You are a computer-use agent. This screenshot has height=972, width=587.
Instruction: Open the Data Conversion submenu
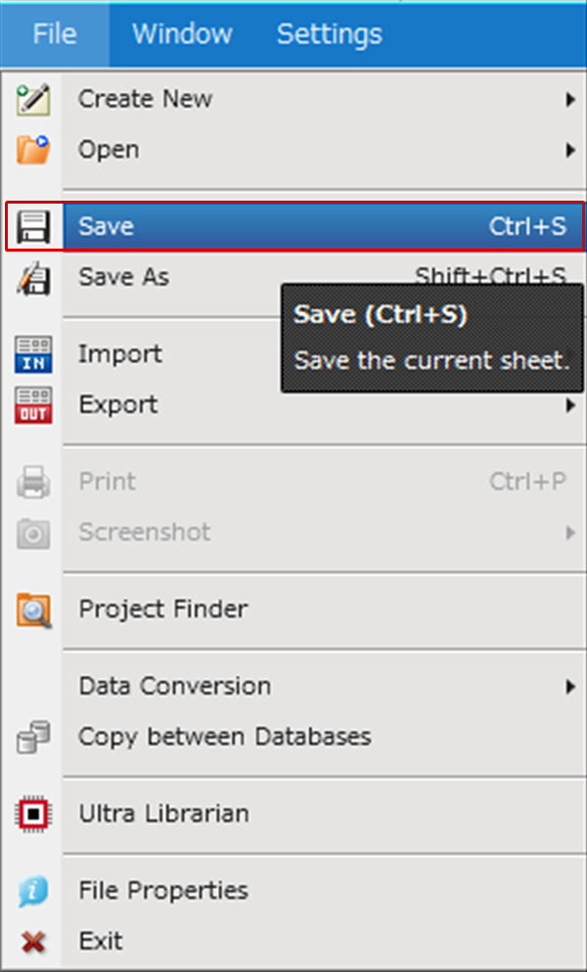pos(572,685)
